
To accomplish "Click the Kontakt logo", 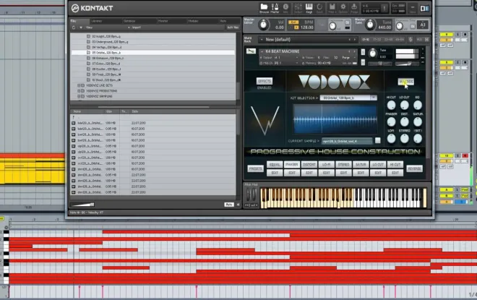I will click(93, 8).
